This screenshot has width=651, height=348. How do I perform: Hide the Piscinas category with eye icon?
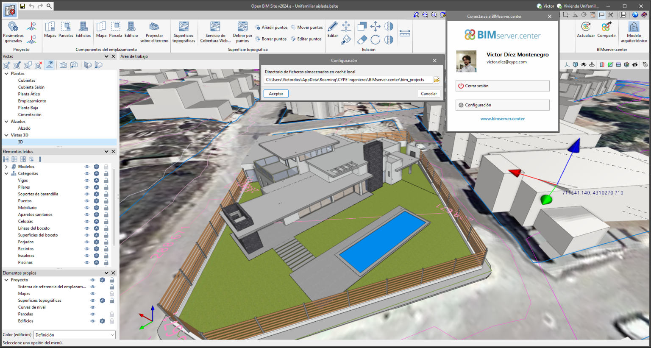87,262
